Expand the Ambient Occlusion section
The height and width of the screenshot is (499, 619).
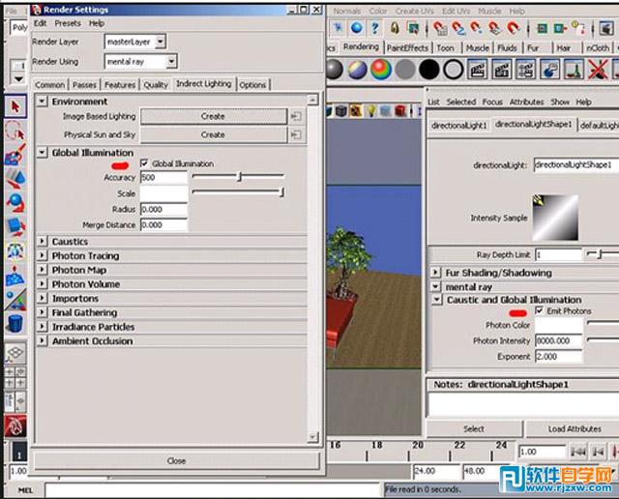pyautogui.click(x=42, y=340)
